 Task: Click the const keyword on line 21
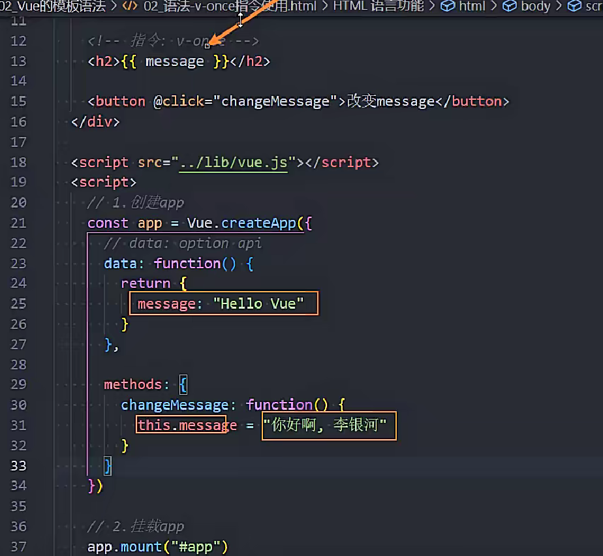108,223
